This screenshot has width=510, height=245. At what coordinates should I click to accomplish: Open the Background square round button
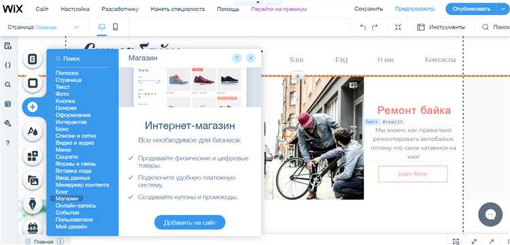tap(32, 83)
